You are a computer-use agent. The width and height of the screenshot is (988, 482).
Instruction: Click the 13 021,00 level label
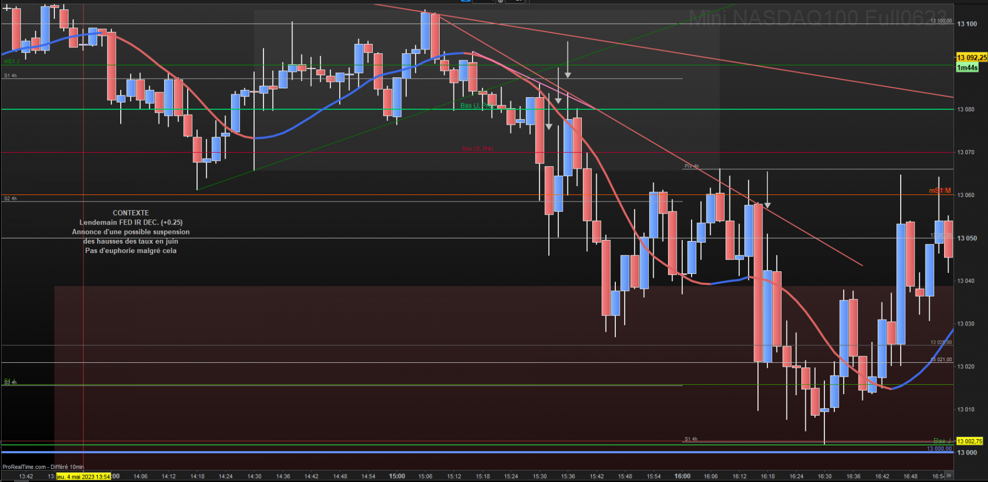(x=941, y=360)
